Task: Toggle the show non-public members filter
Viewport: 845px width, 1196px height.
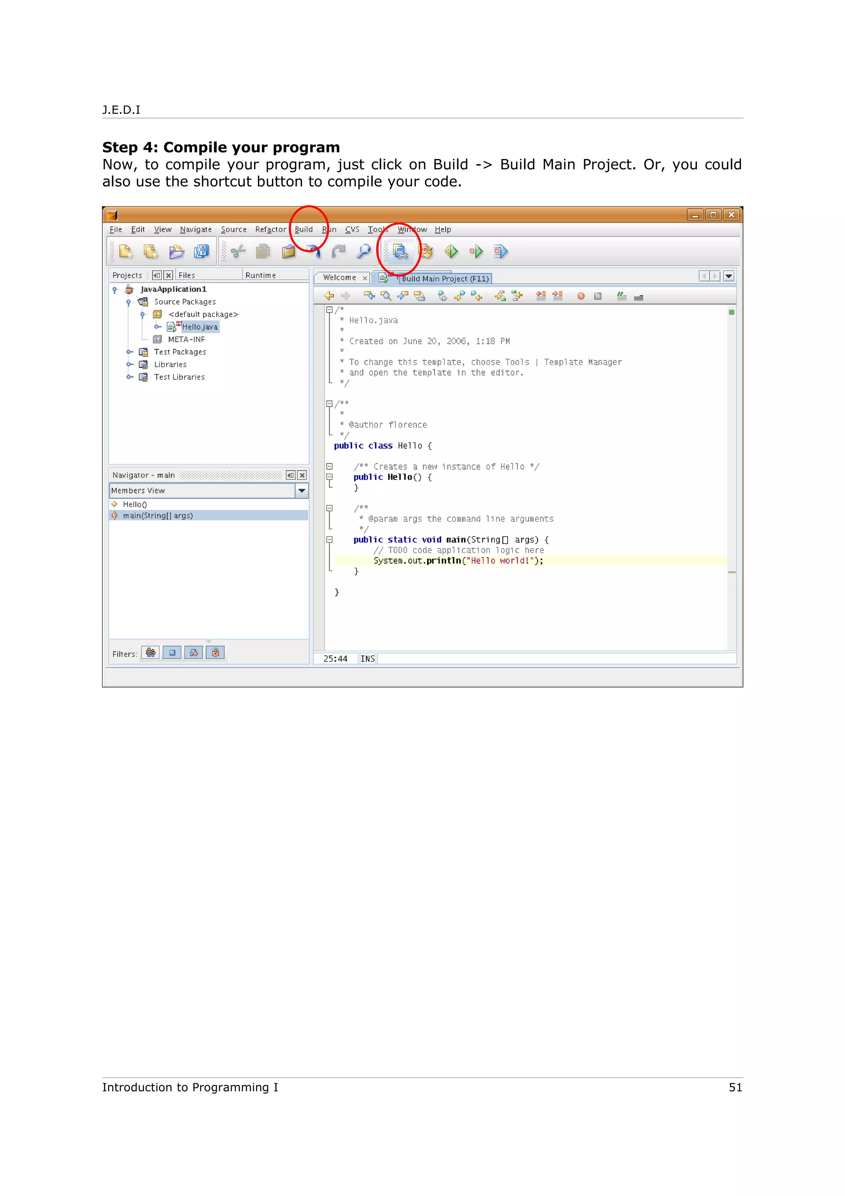Action: (x=215, y=653)
